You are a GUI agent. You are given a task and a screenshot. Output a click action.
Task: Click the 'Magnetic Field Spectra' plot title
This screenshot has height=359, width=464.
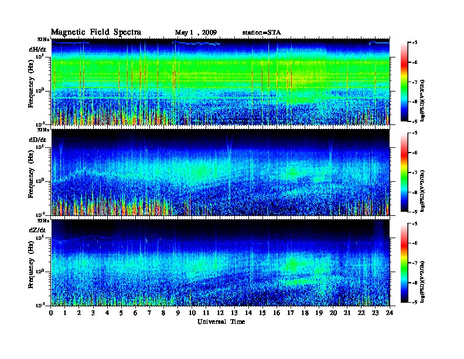point(96,32)
